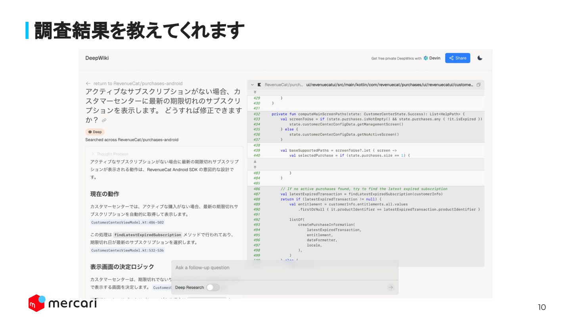The image size is (571, 321).
Task: Copy the code file path icon
Action: 479,84
